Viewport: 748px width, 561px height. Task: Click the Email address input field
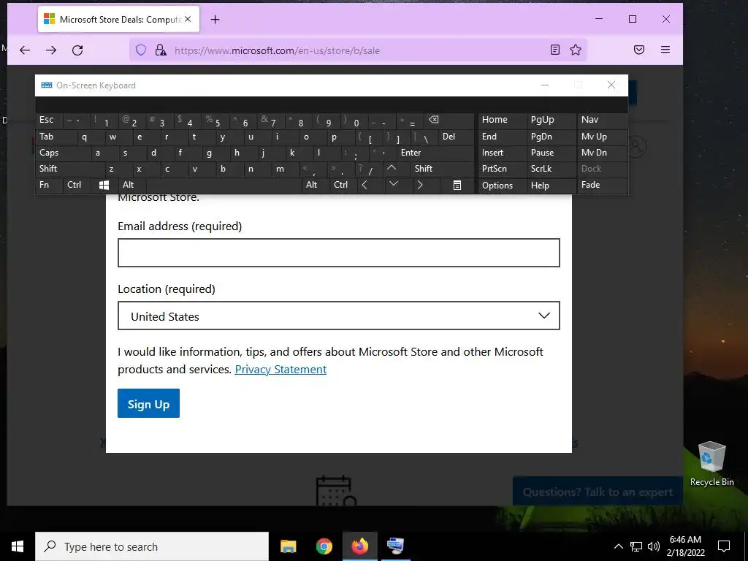click(339, 253)
